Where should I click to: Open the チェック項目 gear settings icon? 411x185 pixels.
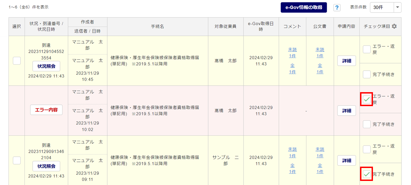point(394,27)
